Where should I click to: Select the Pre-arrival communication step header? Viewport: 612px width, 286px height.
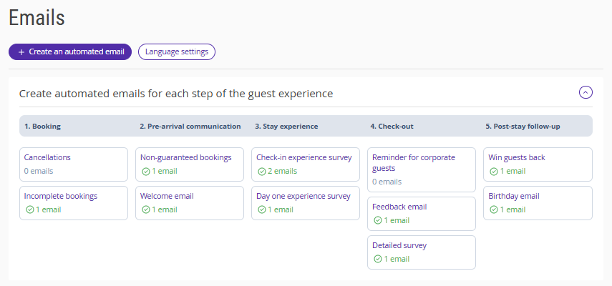click(x=190, y=127)
